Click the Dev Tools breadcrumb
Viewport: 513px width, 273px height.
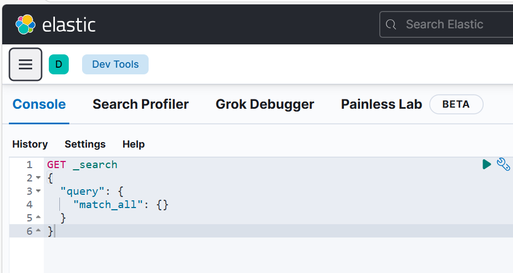[x=115, y=64]
